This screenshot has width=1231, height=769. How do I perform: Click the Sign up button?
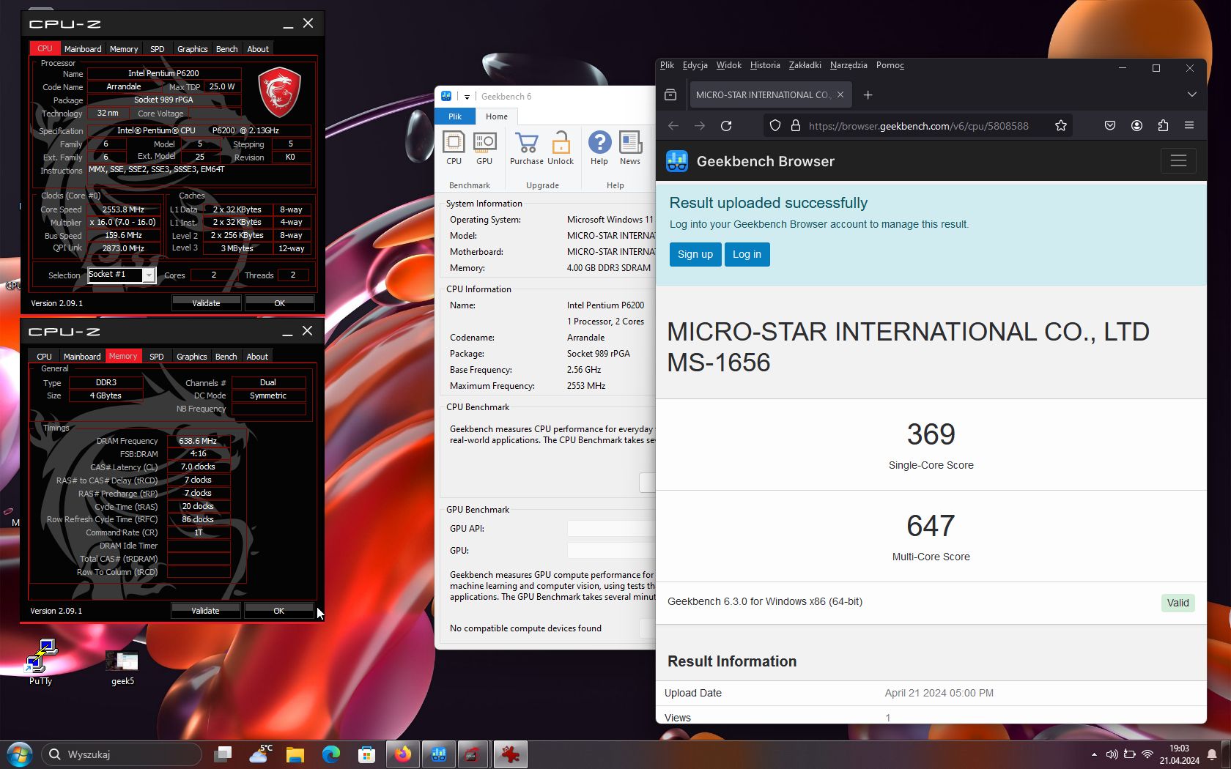point(695,254)
